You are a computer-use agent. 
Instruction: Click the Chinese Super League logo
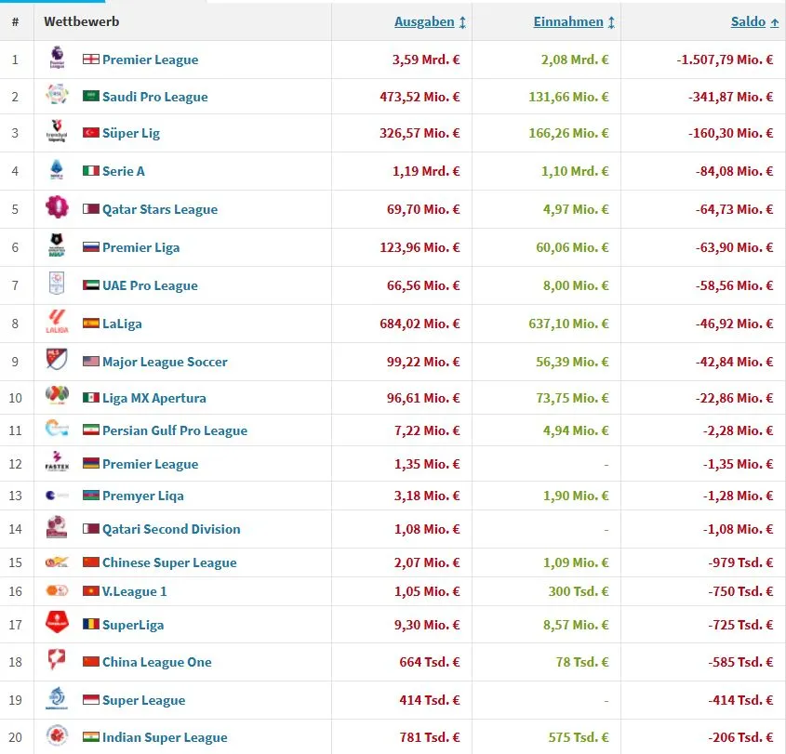tap(57, 562)
